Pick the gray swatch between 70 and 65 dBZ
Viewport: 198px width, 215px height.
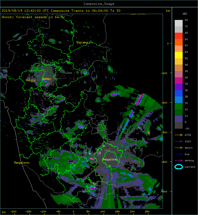pos(179,29)
